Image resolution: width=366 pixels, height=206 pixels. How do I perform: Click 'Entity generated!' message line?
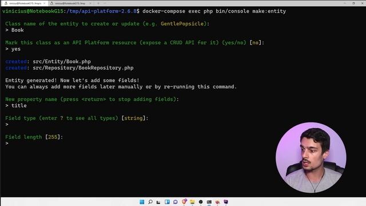72,80
